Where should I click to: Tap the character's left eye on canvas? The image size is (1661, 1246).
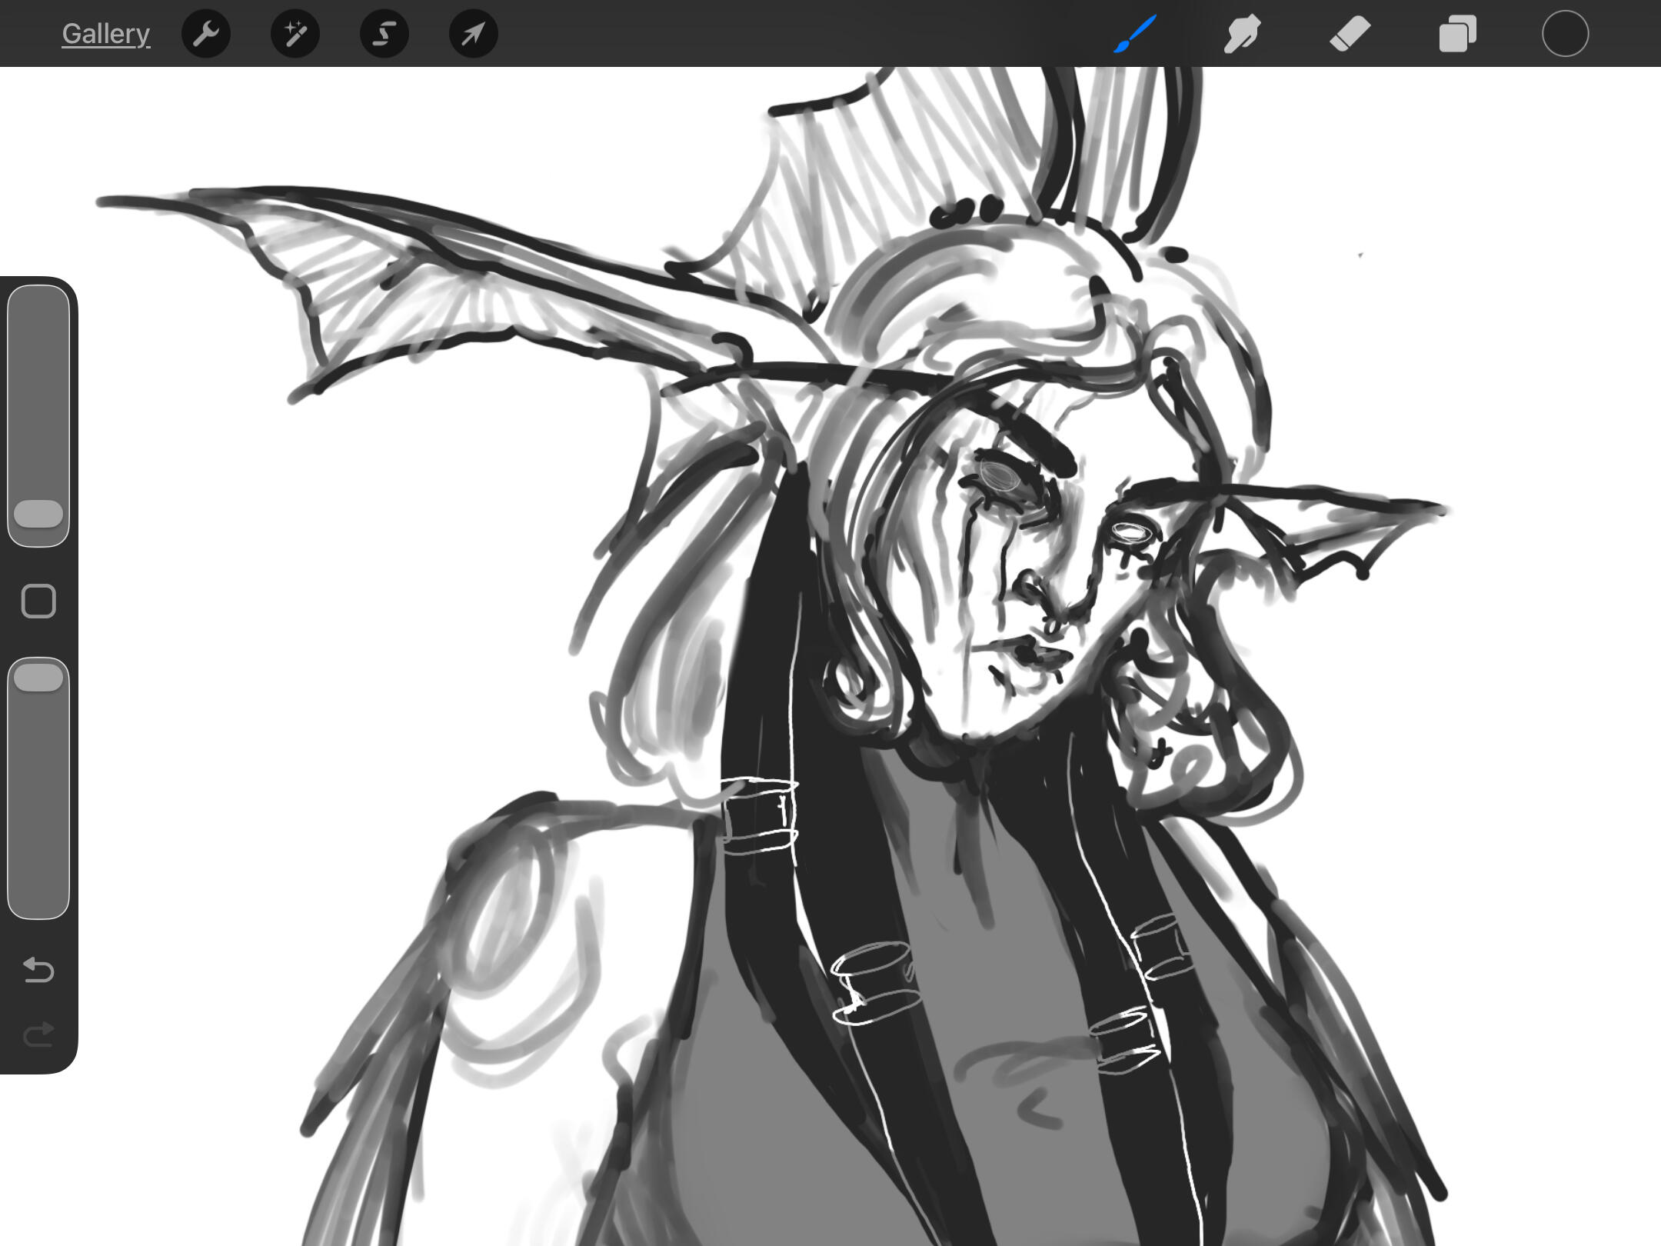pyautogui.click(x=1000, y=477)
